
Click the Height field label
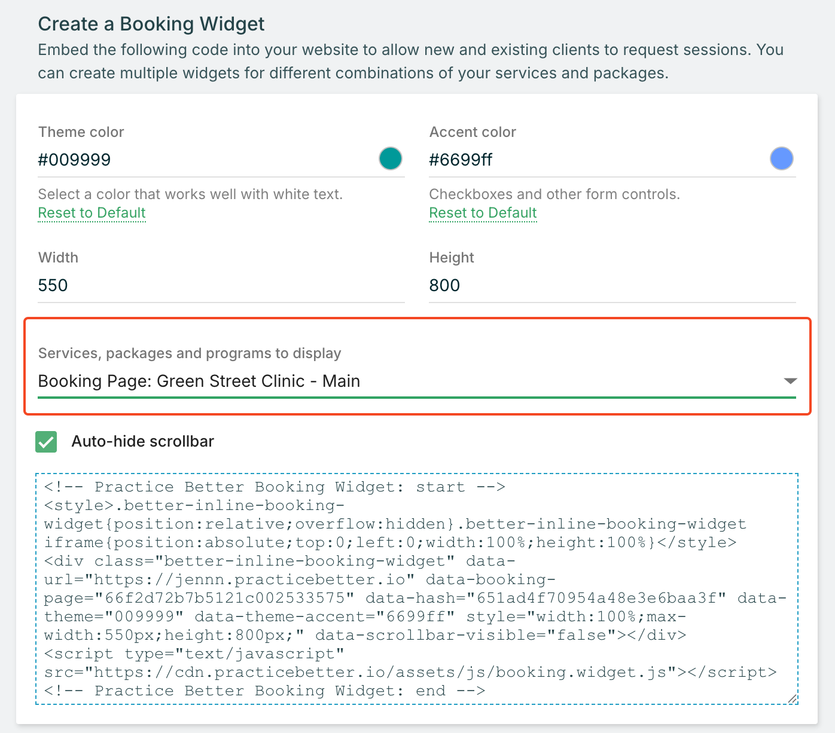coord(451,258)
